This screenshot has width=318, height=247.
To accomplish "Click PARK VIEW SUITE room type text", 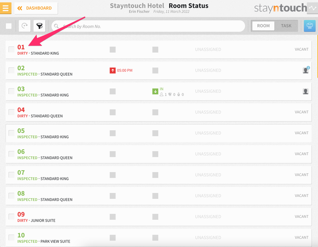I will [55, 241].
